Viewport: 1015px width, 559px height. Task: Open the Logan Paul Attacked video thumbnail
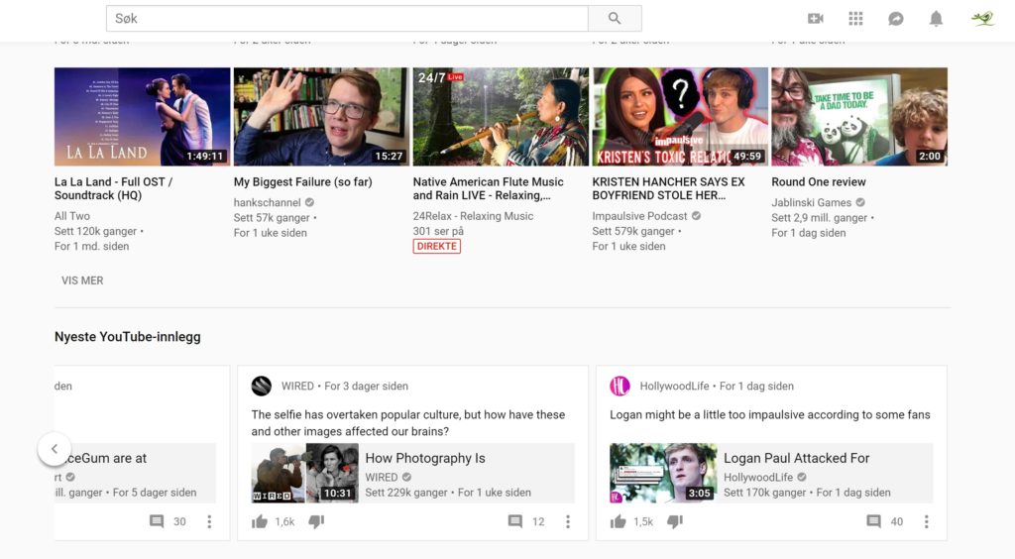(x=663, y=473)
